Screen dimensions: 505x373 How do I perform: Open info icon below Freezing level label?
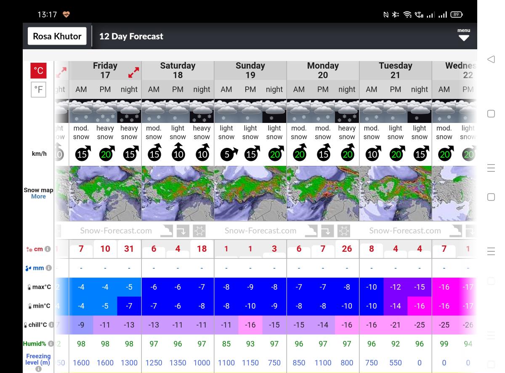[x=38, y=369]
